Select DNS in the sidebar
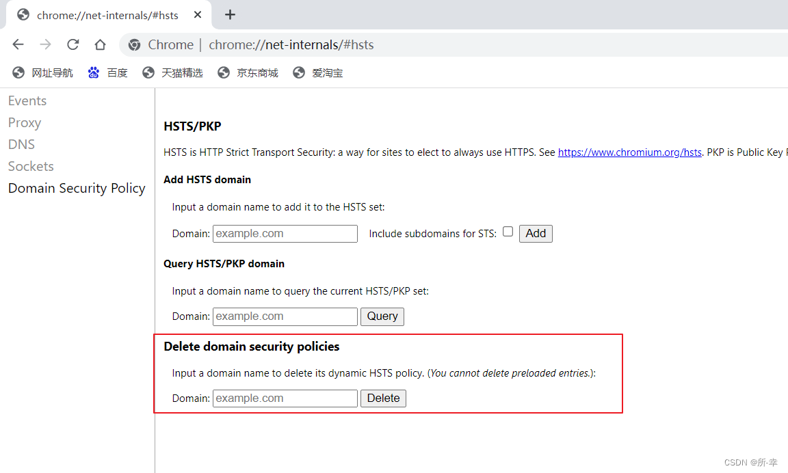Viewport: 788px width, 473px height. 21,144
